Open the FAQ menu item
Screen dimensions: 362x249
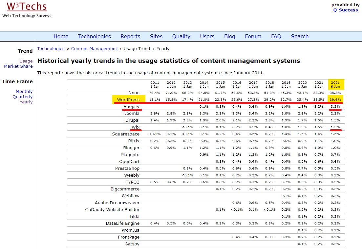[x=276, y=36]
